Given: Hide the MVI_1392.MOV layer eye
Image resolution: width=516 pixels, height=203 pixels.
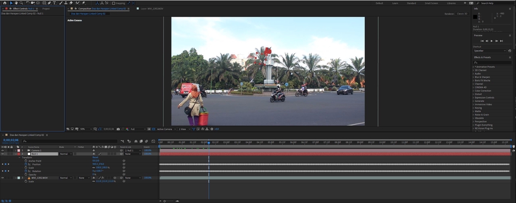Looking at the screenshot, I should (x=3, y=178).
